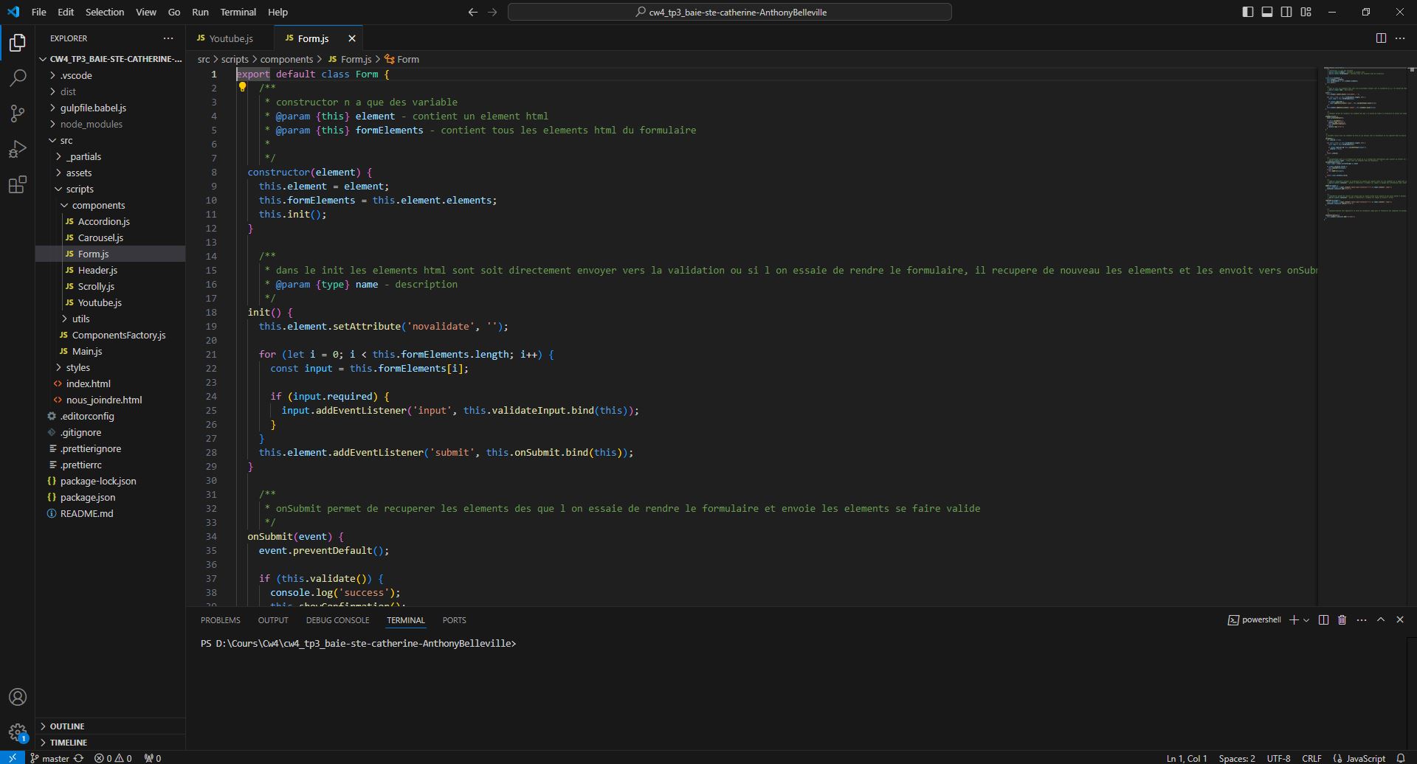
Task: Switch to the DEBUG CONSOLE panel tab
Action: (337, 620)
